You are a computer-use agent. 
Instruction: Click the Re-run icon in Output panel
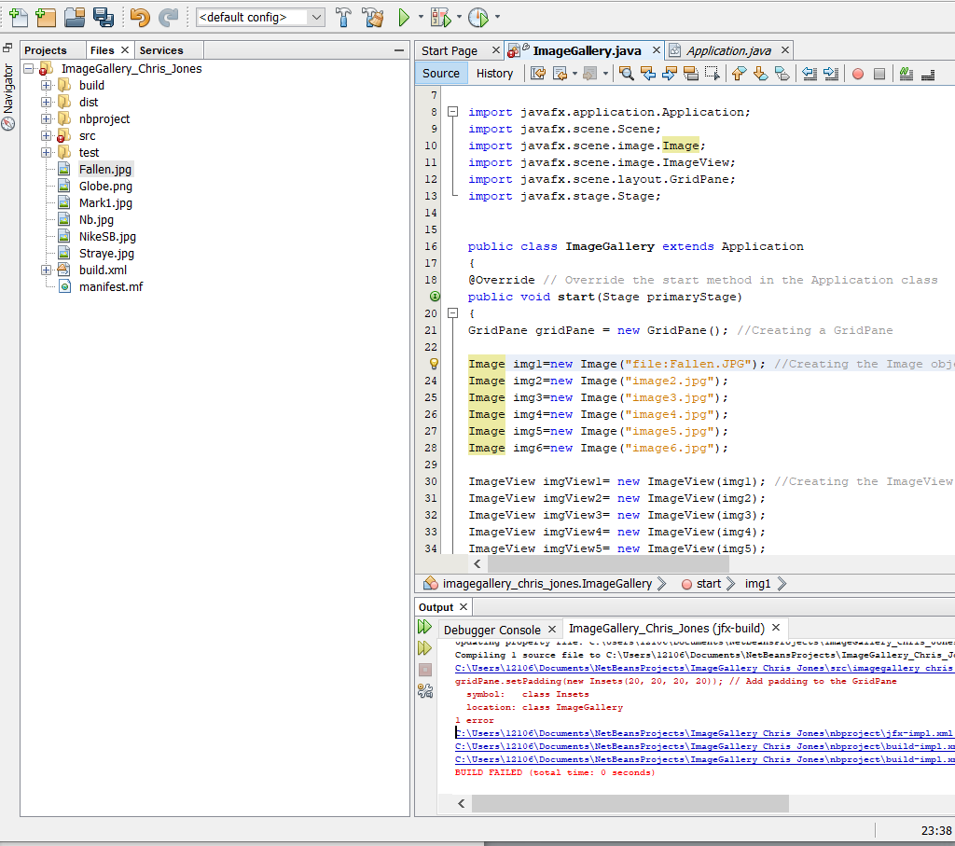(x=425, y=627)
